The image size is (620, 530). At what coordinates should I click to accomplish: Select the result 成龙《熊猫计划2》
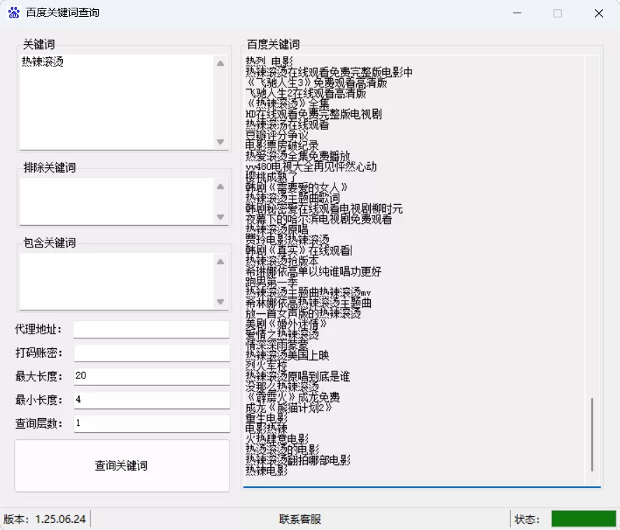288,408
